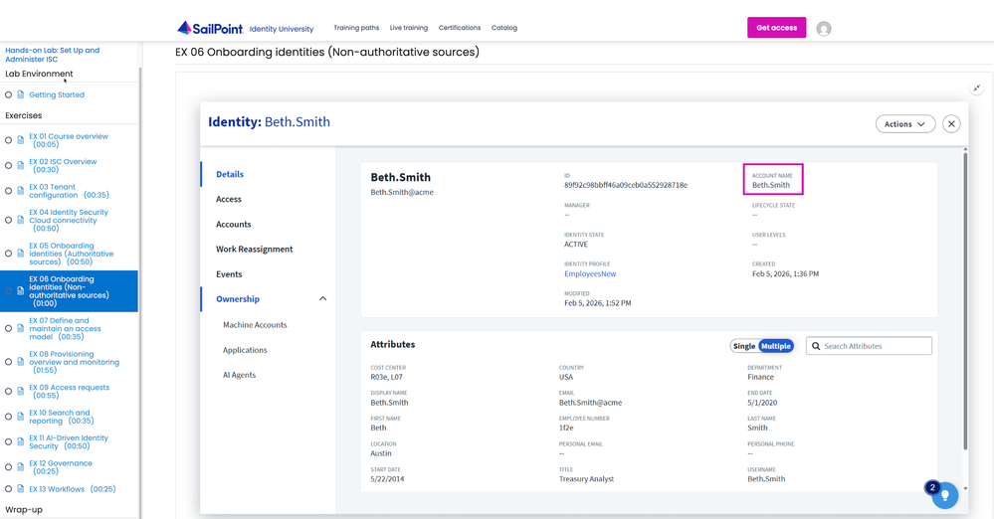Open Live training menu
Image resolution: width=994 pixels, height=519 pixels.
point(409,28)
